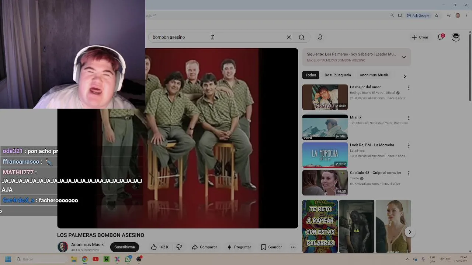Open Chrome zoom magnifier icon

click(392, 15)
